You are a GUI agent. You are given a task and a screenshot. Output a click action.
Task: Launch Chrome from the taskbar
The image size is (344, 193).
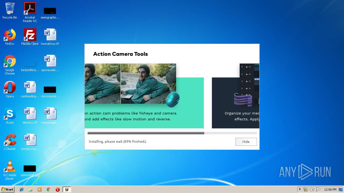(48, 190)
